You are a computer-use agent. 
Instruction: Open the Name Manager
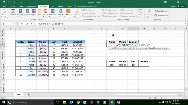point(77,13)
